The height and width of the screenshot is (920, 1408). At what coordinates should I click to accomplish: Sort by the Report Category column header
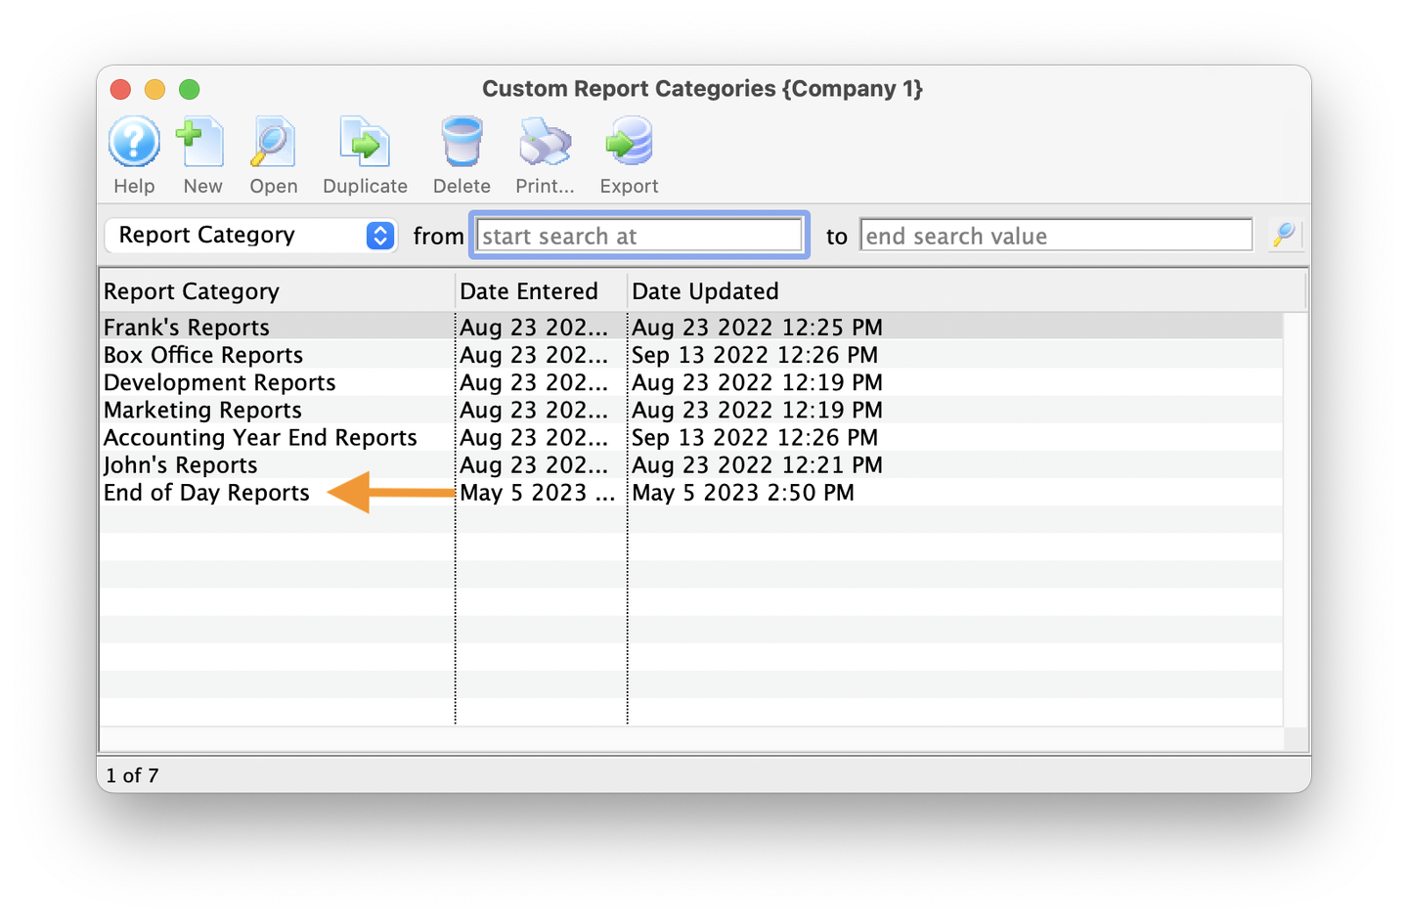click(x=278, y=291)
